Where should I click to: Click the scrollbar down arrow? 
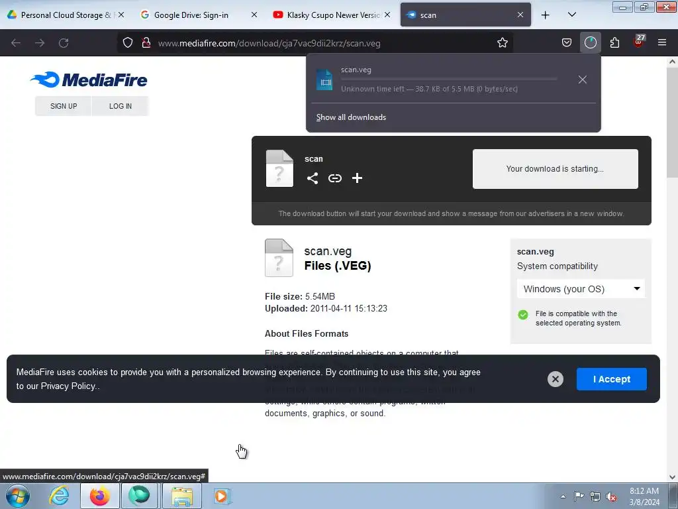click(672, 477)
